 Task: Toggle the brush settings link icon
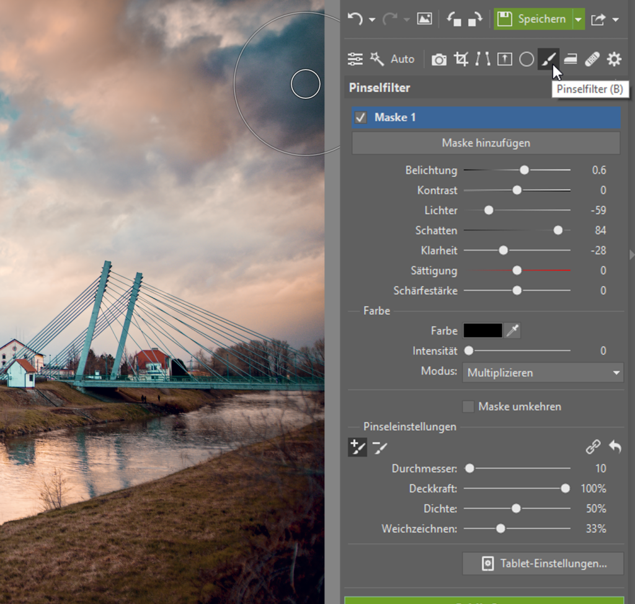tap(593, 446)
